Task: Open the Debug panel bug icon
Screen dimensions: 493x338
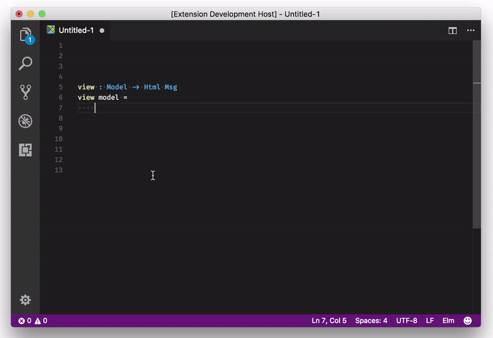Action: point(25,121)
